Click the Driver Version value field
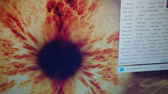 (x=150, y=37)
